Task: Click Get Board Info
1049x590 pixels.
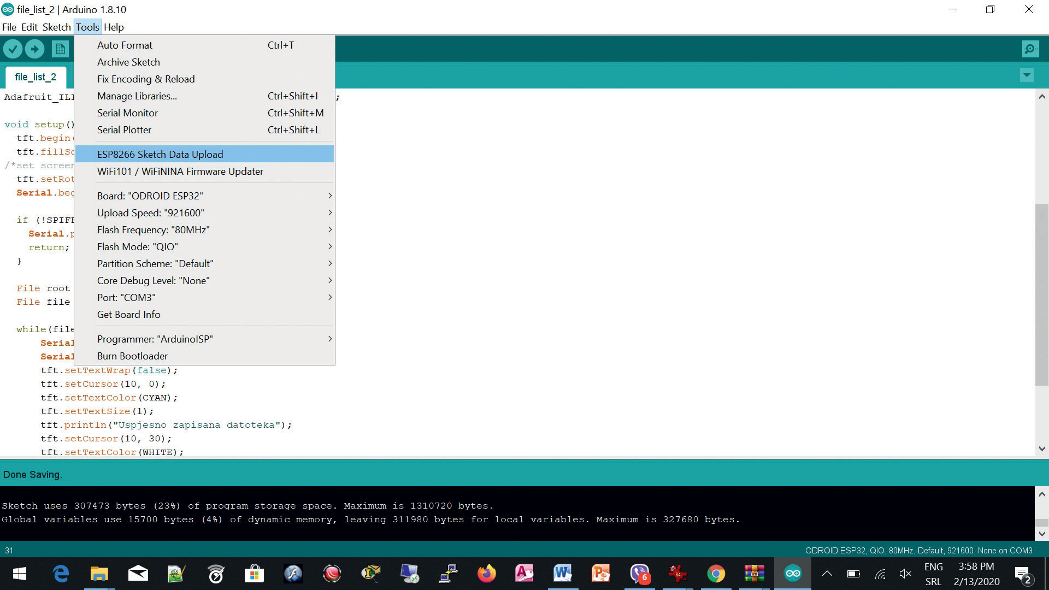Action: (x=204, y=315)
